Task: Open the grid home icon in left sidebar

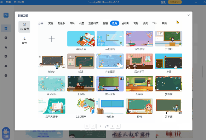Action: (6, 28)
